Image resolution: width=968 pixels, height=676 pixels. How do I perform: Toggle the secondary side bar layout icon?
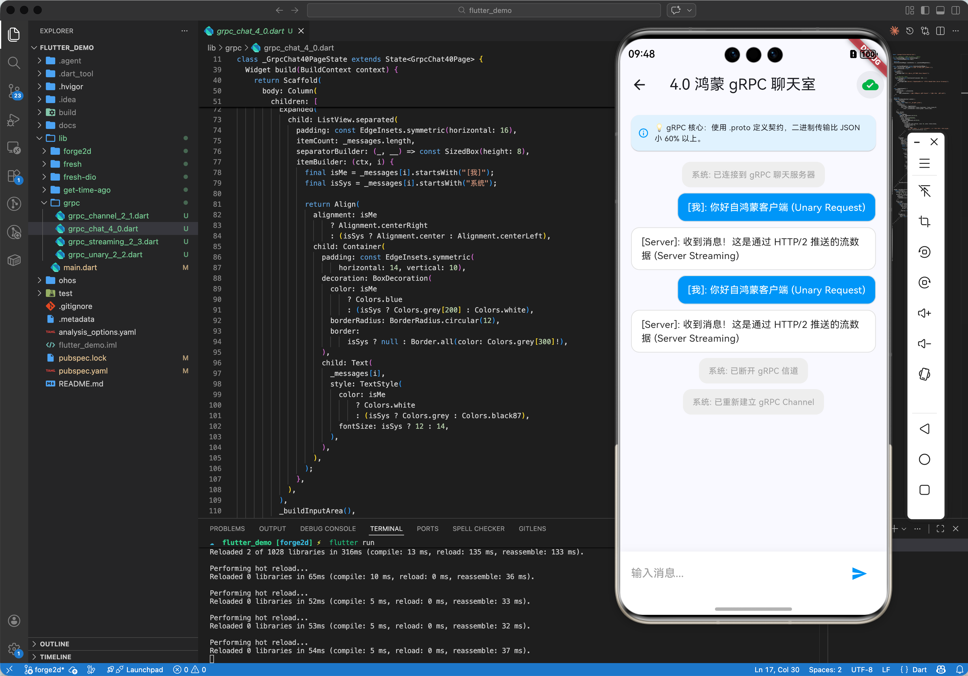955,10
